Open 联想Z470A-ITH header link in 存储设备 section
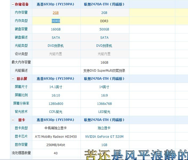This screenshot has width=188, height=160. (x=104, y=4)
